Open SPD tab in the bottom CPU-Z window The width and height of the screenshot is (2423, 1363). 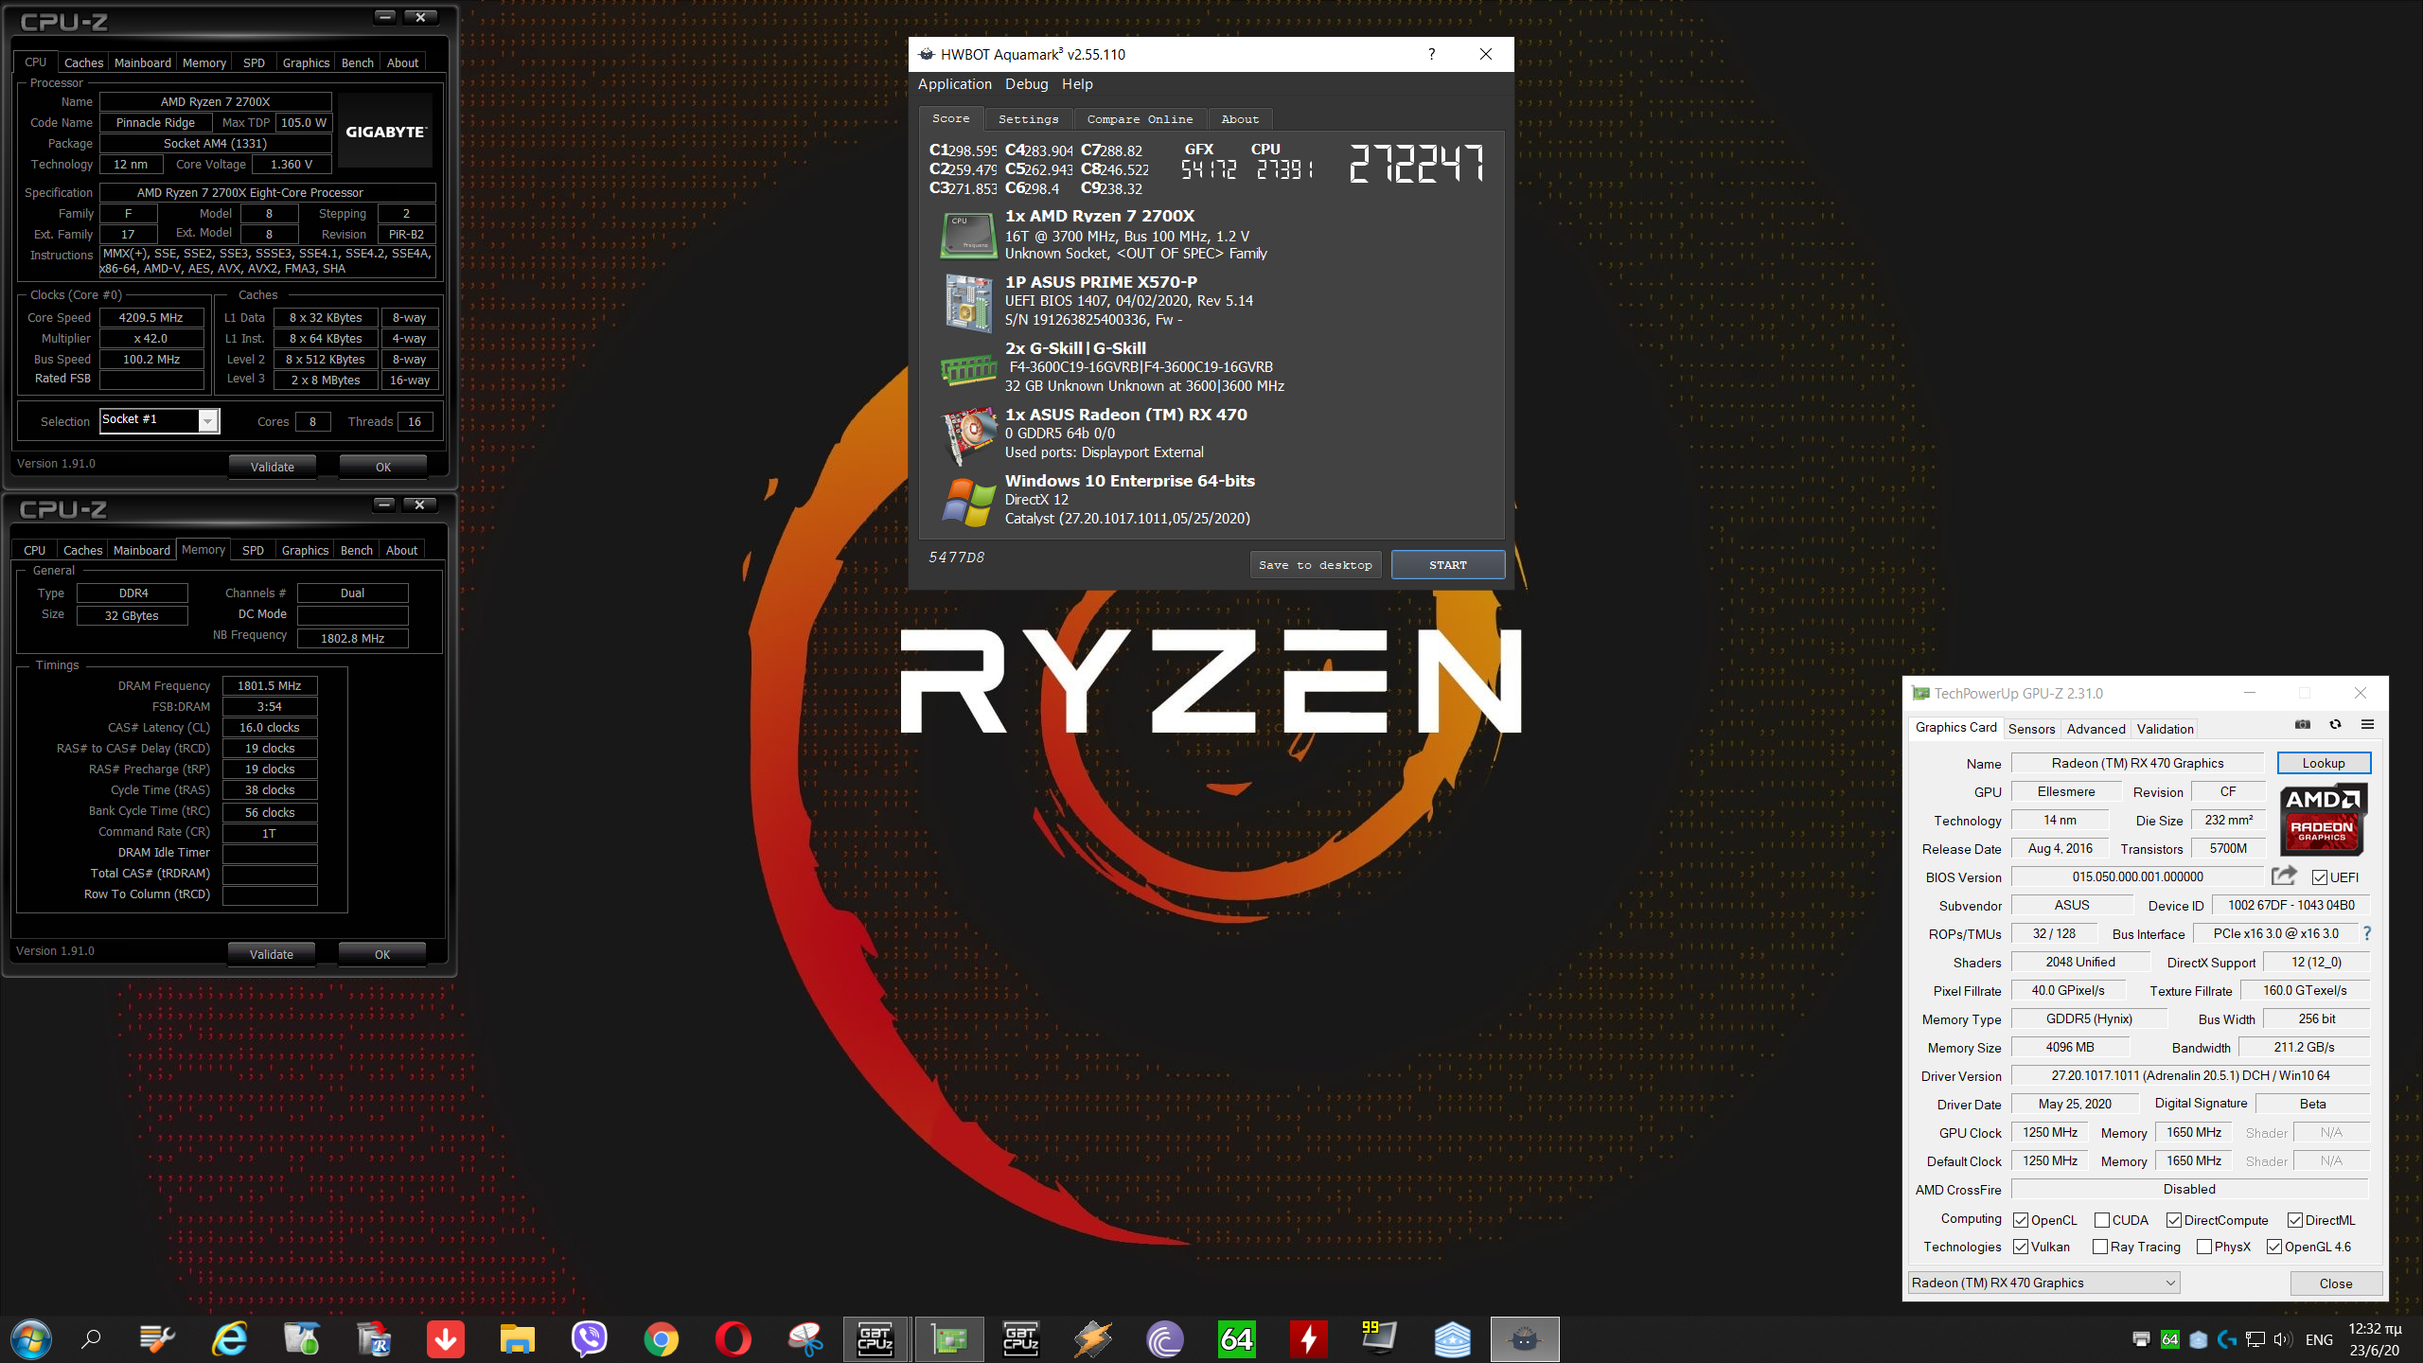click(253, 550)
